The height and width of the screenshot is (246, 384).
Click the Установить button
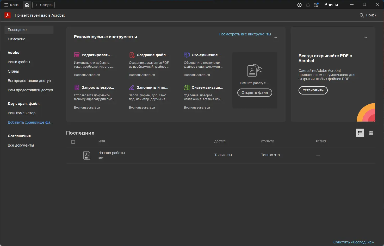pyautogui.click(x=313, y=90)
